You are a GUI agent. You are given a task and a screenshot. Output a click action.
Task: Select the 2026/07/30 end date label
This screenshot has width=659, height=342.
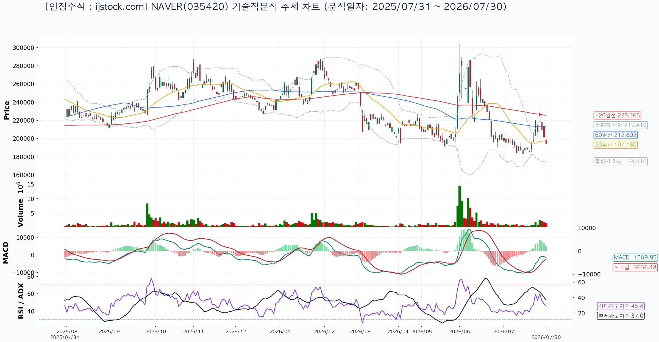click(x=546, y=337)
